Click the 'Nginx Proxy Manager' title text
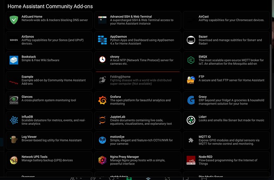Image resolution: width=274 pixels, height=180 pixels. [x=124, y=157]
